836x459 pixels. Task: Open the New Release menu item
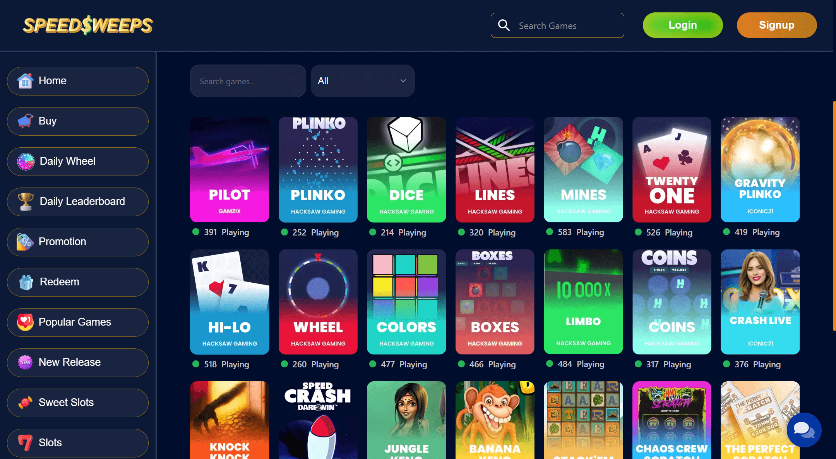tap(78, 362)
